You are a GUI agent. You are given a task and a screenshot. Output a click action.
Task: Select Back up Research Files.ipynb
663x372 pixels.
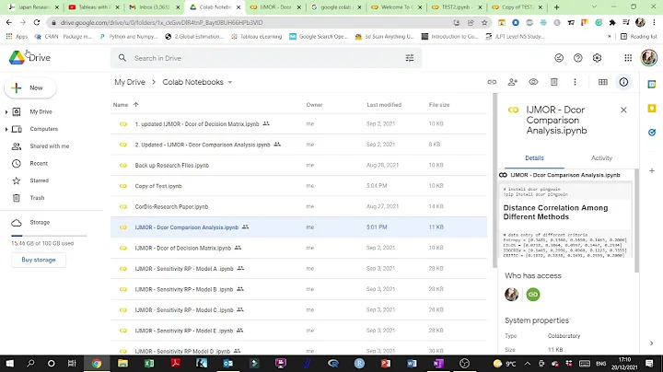coord(298,166)
